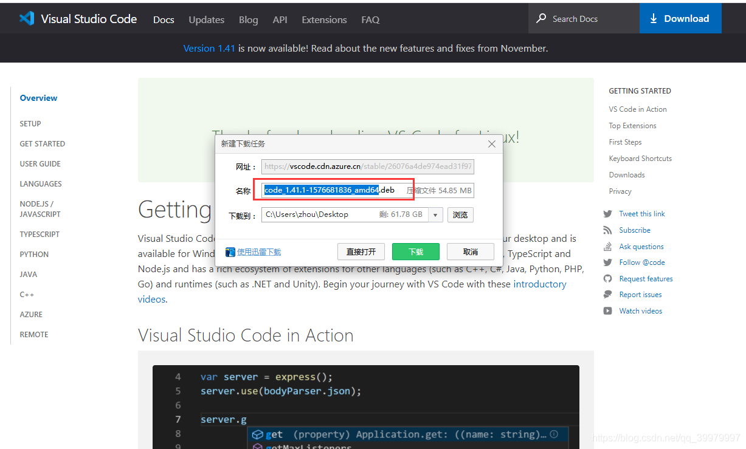
Task: Click the download arrow icon in Download button
Action: [x=654, y=18]
